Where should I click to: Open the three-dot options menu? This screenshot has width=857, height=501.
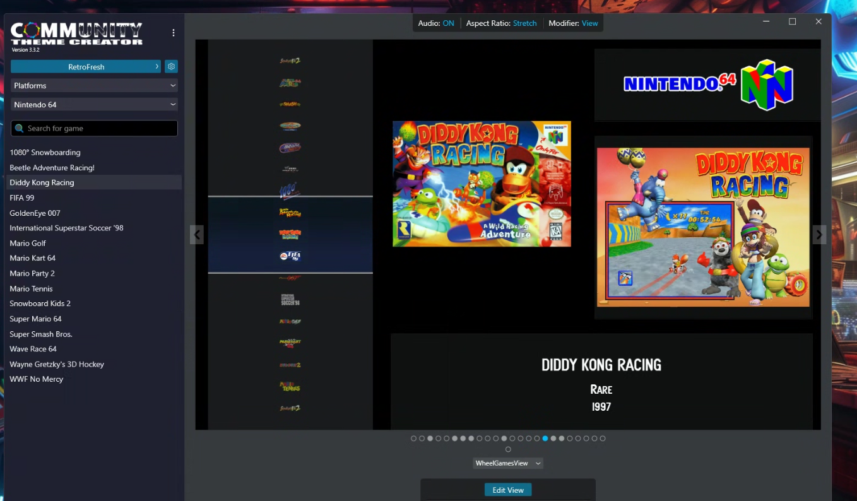click(x=174, y=33)
